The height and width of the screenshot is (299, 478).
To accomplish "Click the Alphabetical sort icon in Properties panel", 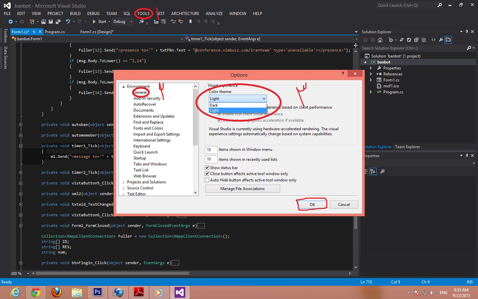I will [x=373, y=171].
